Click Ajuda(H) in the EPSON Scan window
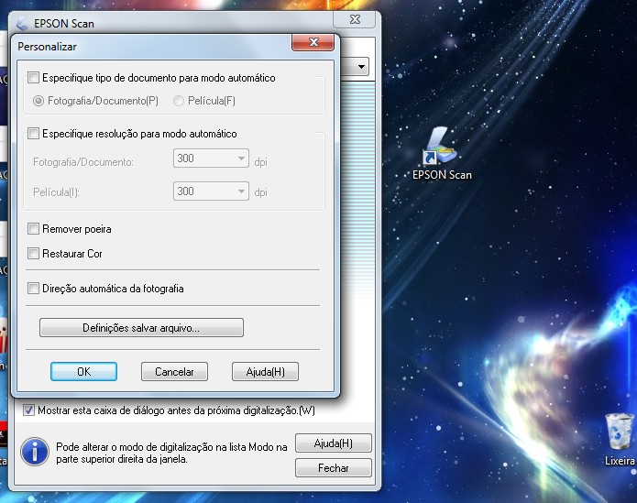This screenshot has width=637, height=503. [x=333, y=443]
